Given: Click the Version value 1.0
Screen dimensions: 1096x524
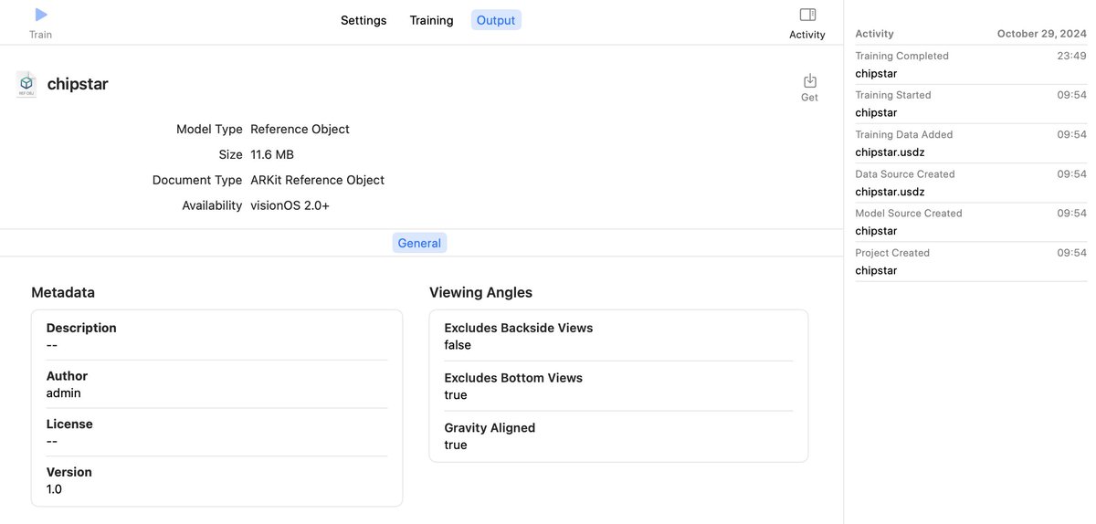Looking at the screenshot, I should [x=54, y=489].
